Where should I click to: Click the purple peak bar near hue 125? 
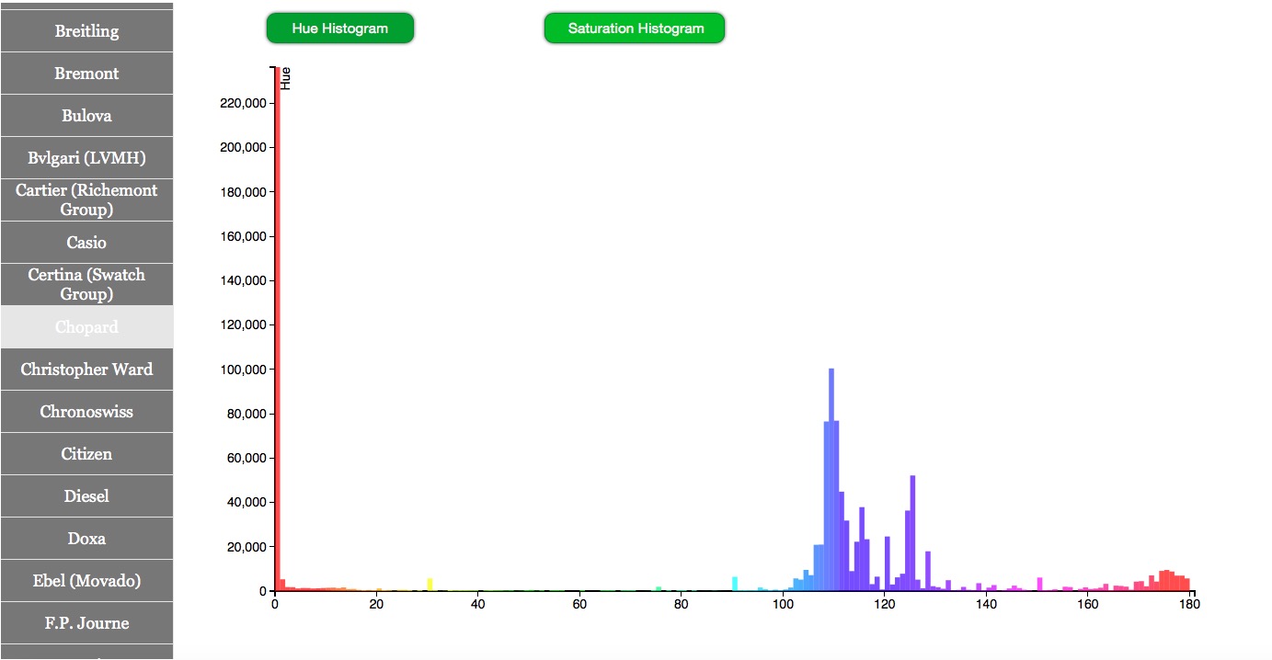[912, 533]
